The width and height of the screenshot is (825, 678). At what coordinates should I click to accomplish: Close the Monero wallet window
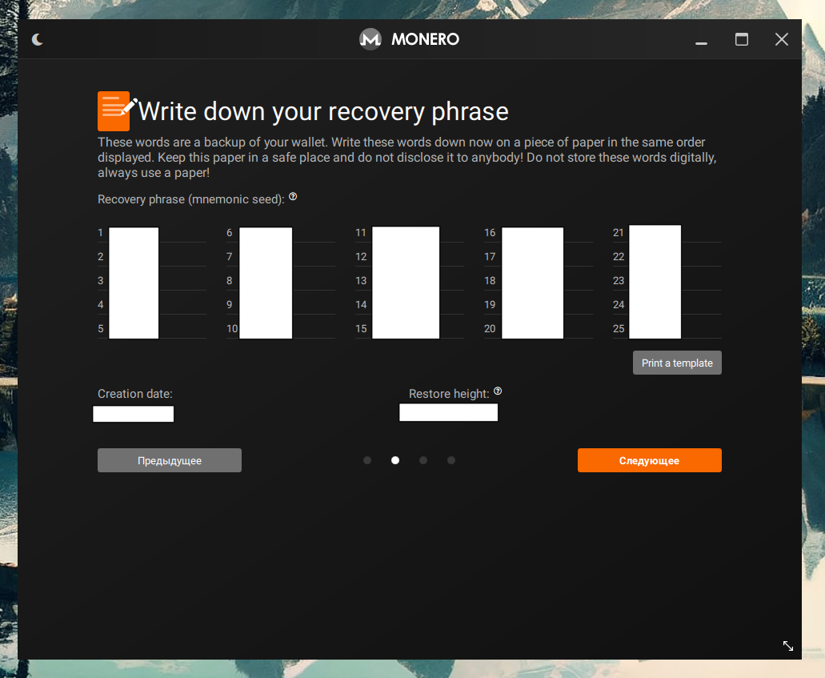point(782,39)
